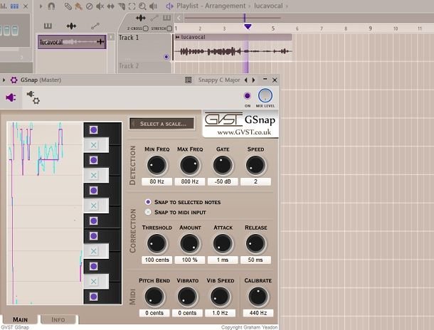This screenshot has width=434, height=330.
Task: Select Snap to MIDI input
Action: click(148, 212)
